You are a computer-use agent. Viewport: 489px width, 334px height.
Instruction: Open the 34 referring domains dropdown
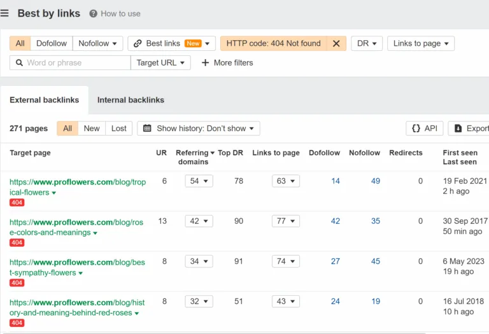(199, 261)
